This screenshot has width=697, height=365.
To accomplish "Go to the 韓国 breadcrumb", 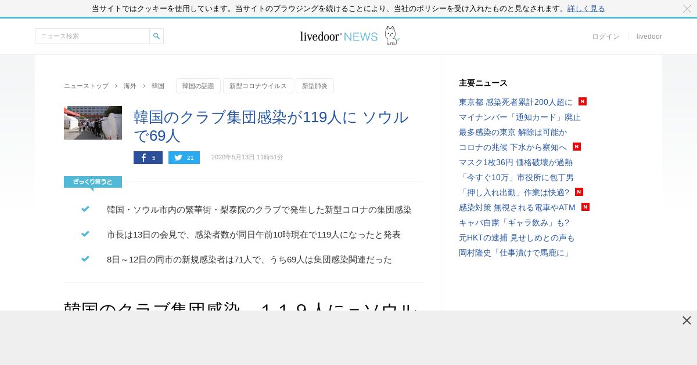I will (x=158, y=86).
